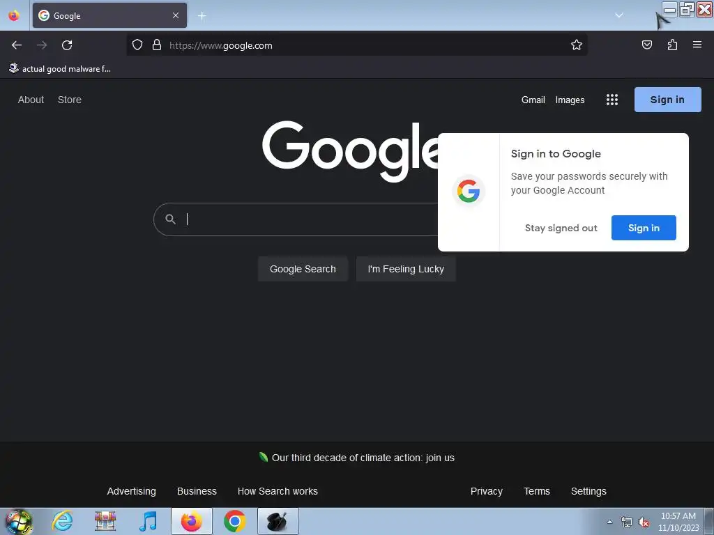The width and height of the screenshot is (714, 535).
Task: View site security via the padlock icon
Action: pos(157,45)
